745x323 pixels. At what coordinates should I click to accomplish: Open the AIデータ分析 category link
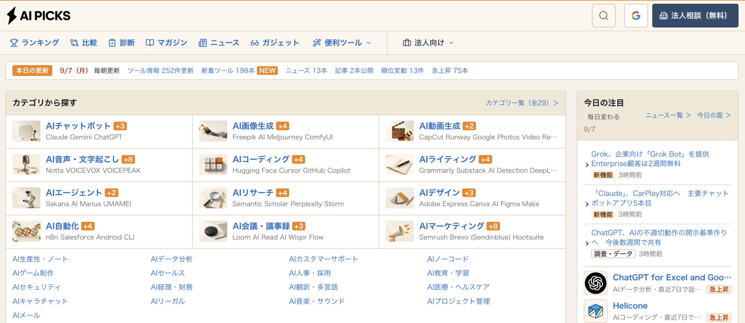pos(171,259)
